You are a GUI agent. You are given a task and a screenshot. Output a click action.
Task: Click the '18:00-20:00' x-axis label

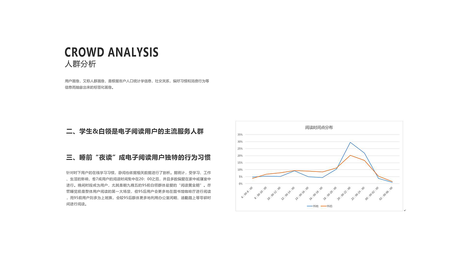(x=329, y=193)
